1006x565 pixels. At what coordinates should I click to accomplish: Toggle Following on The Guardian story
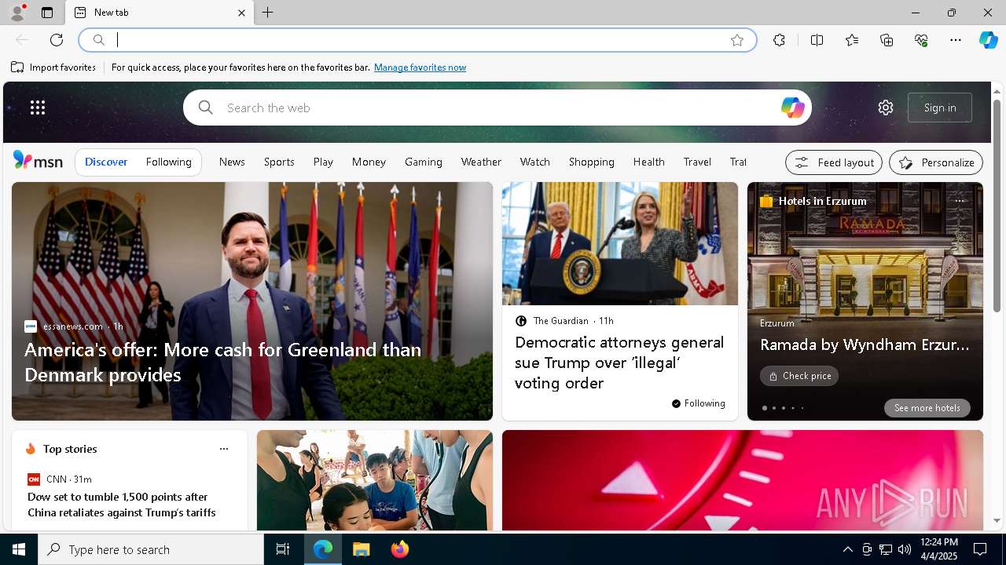tap(698, 403)
